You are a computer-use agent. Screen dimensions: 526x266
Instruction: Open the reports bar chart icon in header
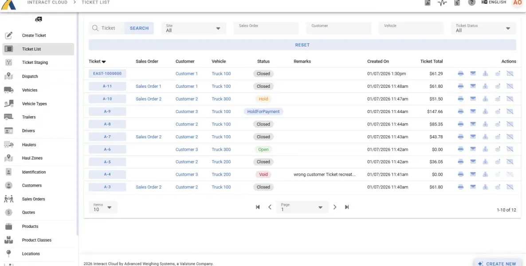pos(428,3)
